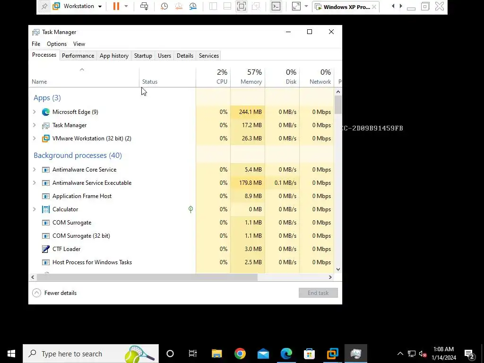
Task: Expand the Microsoft Edge process group
Action: pyautogui.click(x=34, y=112)
